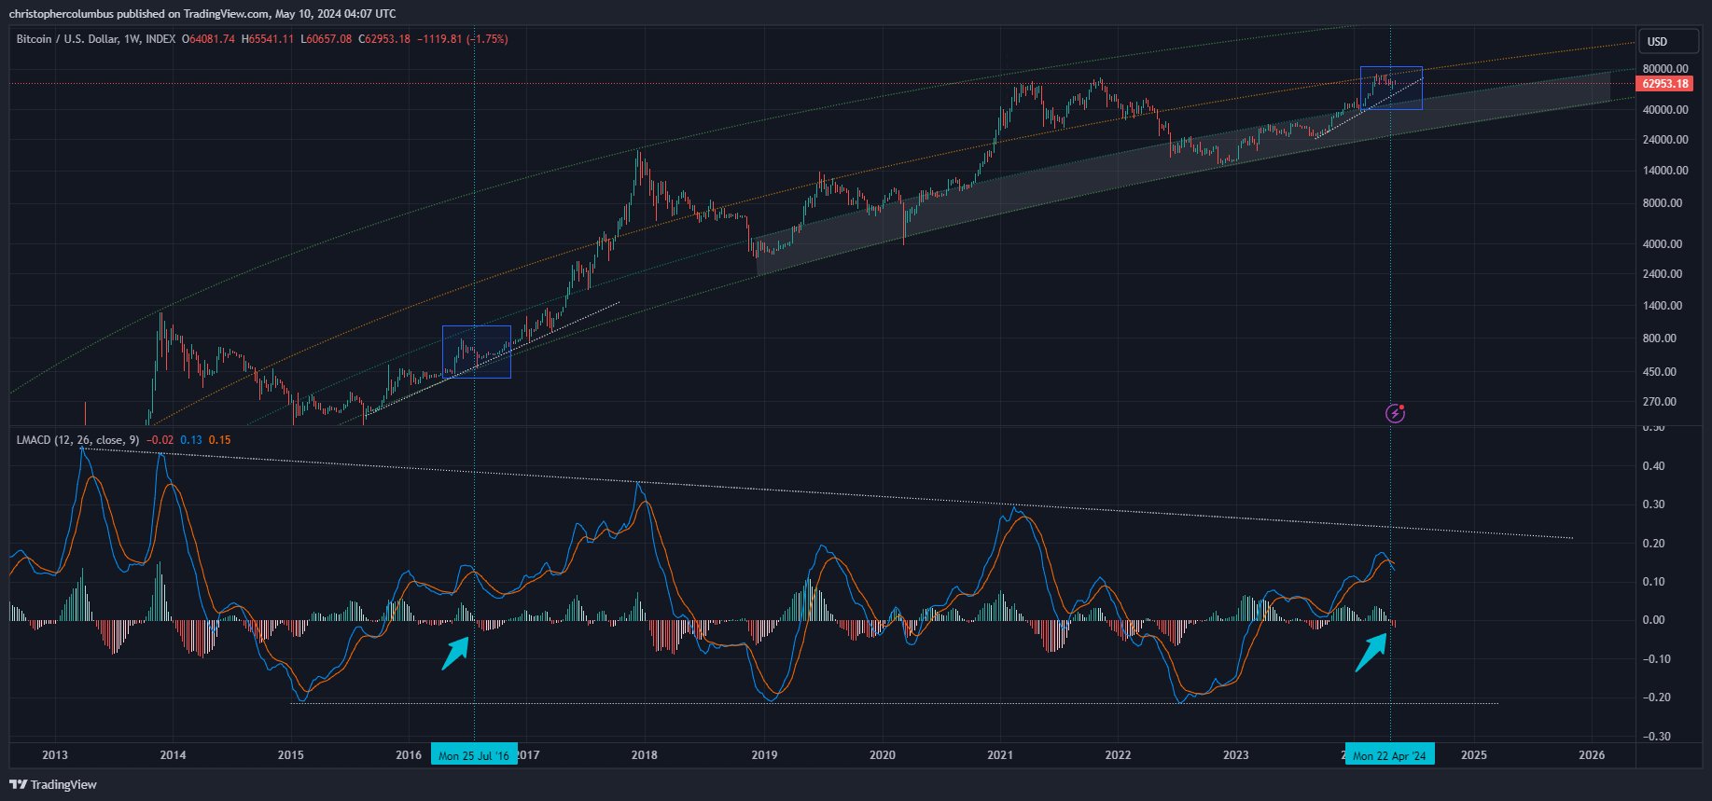Open the USD currency selector

click(x=1658, y=41)
